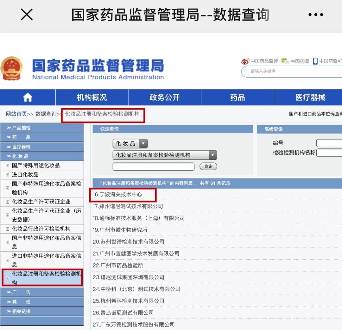
Task: Click the 编号 input field
Action: pyautogui.click(x=329, y=143)
